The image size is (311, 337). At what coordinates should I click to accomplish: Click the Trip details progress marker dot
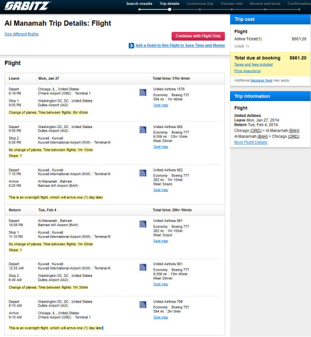pyautogui.click(x=169, y=9)
